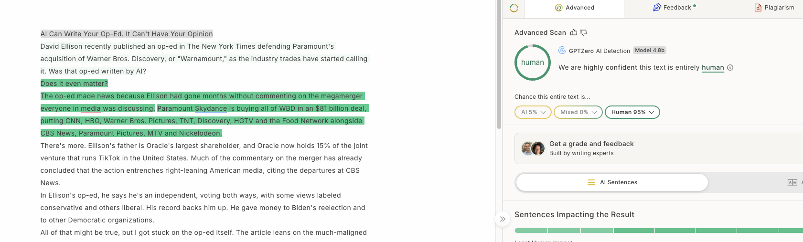The height and width of the screenshot is (242, 803).
Task: Click the writing experts avatar thumbnails
Action: point(533,148)
